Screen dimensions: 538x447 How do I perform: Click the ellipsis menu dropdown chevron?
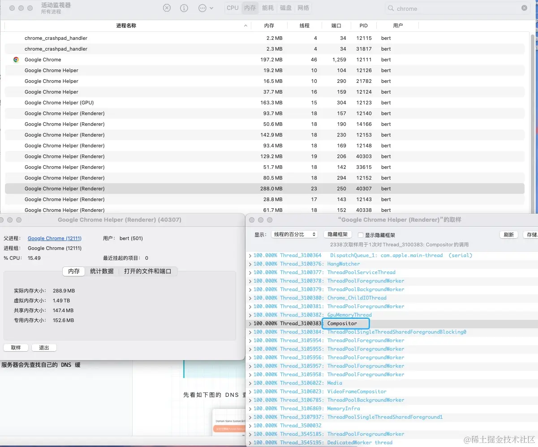[x=211, y=8]
